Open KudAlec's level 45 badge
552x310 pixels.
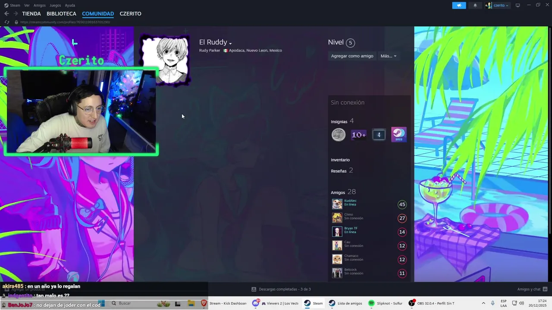402,205
